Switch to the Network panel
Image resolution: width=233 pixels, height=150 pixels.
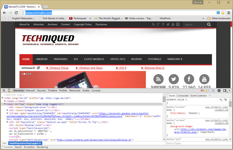30,90
